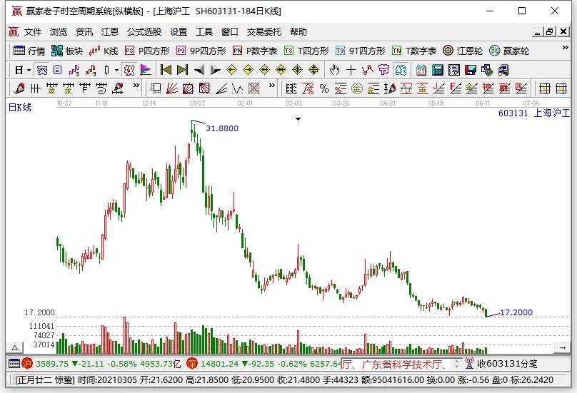Viewport: 577px width, 393px height.
Task: Click the computer print icon
Action: tap(503, 70)
